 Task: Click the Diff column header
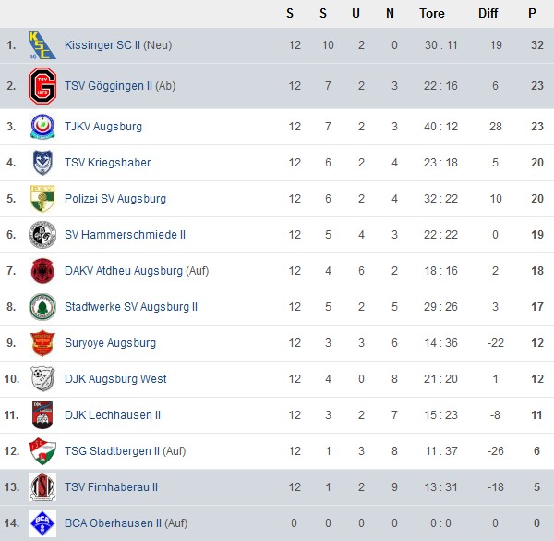point(488,13)
